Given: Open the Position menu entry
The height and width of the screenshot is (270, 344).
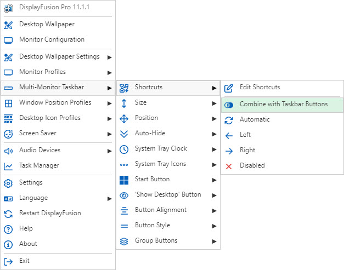Looking at the screenshot, I should (168, 119).
